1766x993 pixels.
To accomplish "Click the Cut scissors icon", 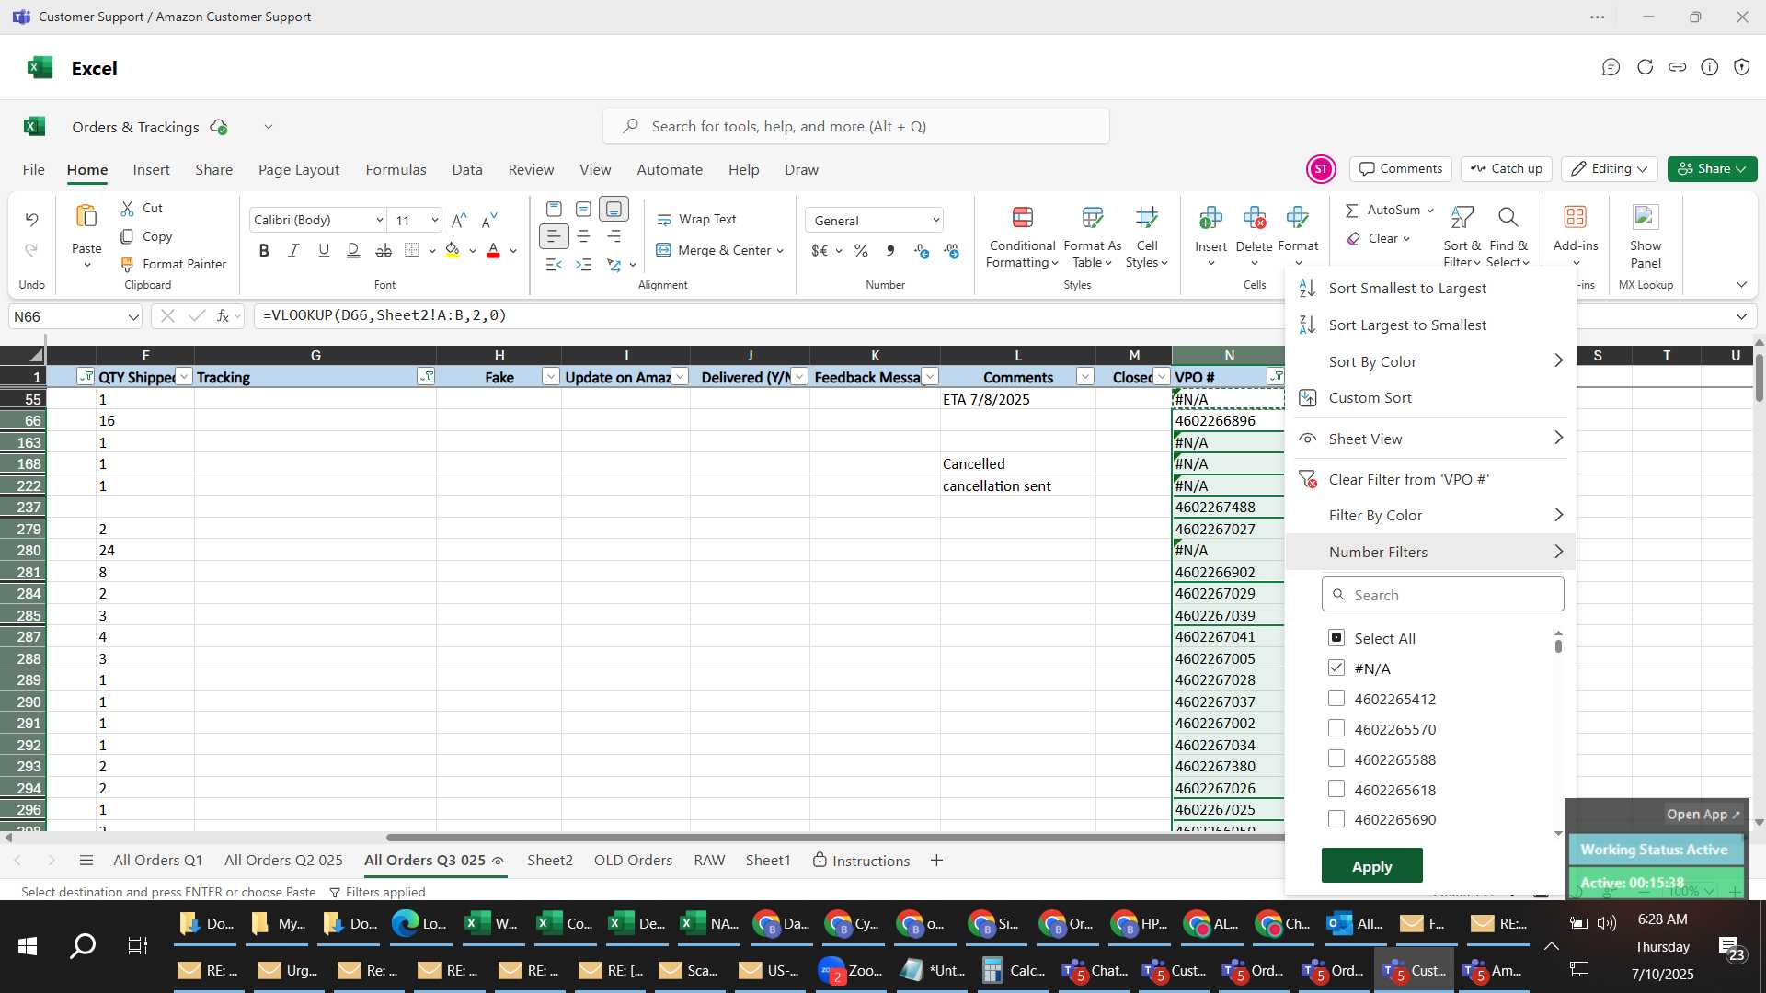I will [127, 209].
